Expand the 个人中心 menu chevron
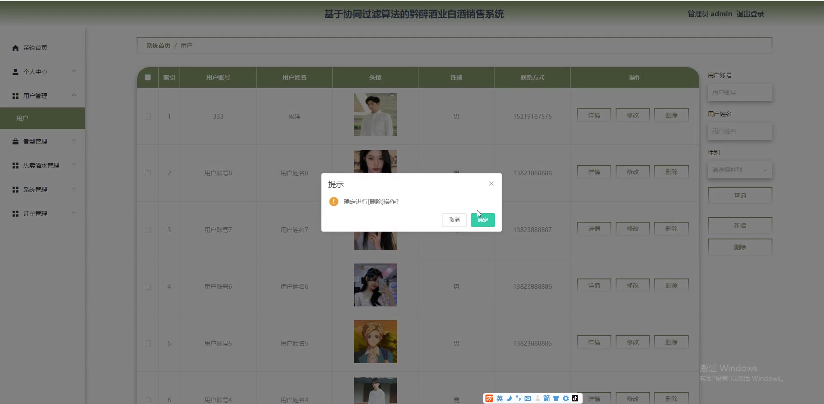The width and height of the screenshot is (824, 404). pyautogui.click(x=74, y=71)
